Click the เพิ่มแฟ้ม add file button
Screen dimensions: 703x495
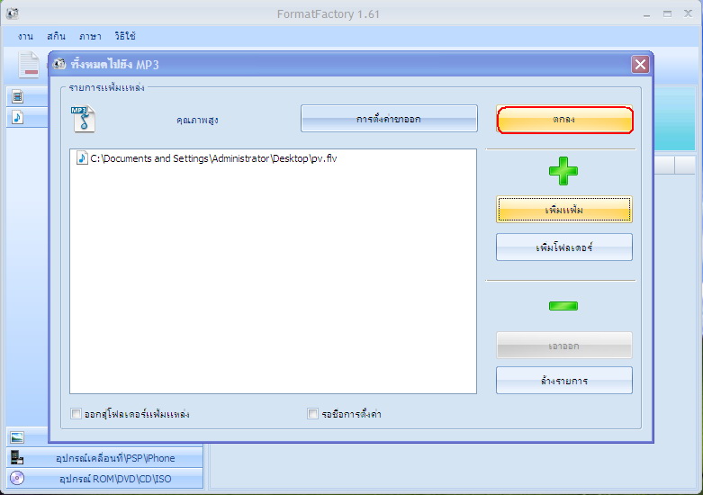[564, 210]
